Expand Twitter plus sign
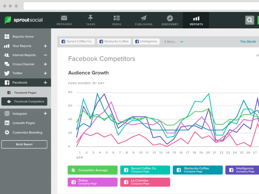 click(45, 73)
